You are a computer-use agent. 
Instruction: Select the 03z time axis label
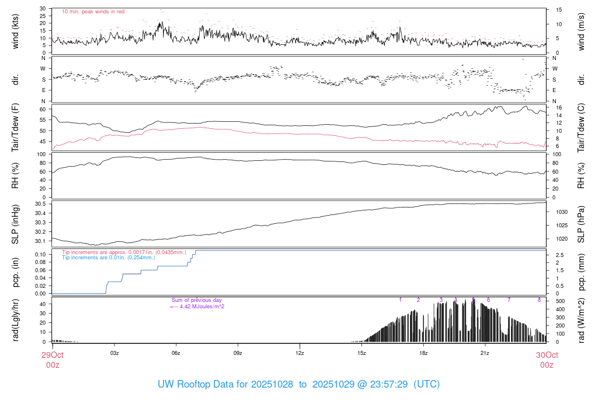tap(114, 353)
